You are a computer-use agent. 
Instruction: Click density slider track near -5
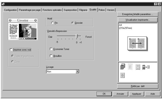click(x=58, y=36)
